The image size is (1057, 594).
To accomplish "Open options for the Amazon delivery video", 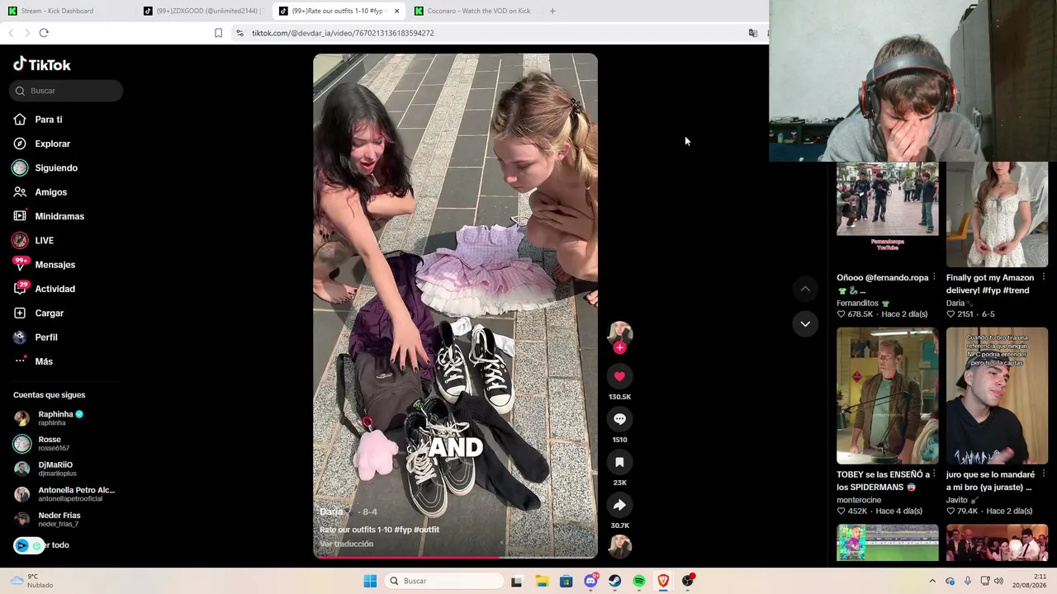I will pyautogui.click(x=1044, y=277).
